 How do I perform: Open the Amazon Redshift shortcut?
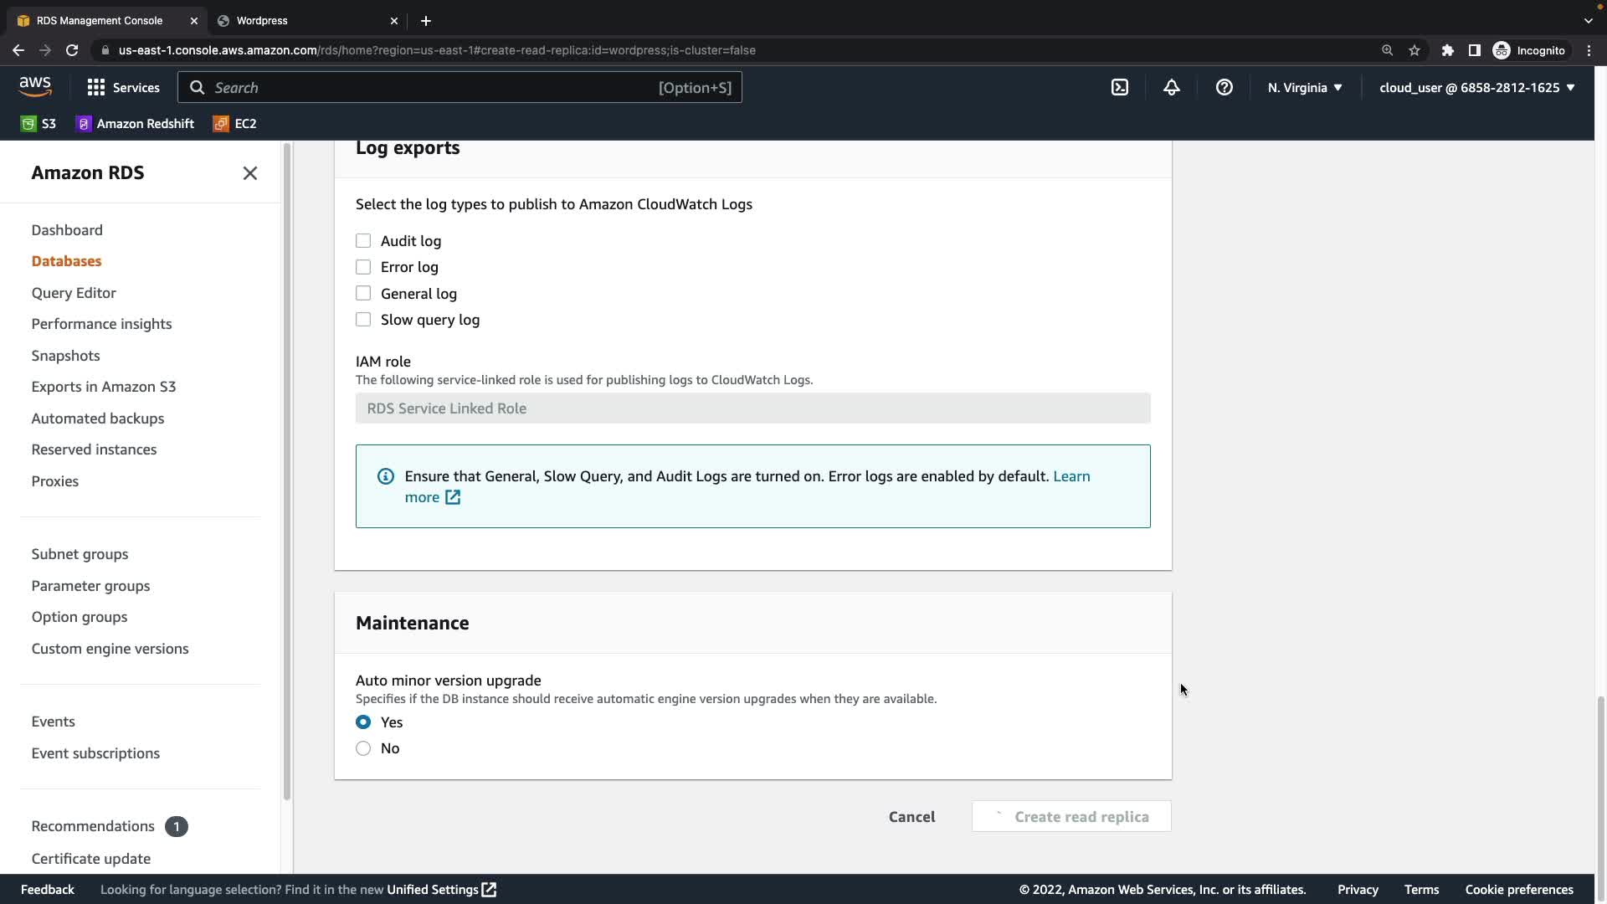tap(135, 124)
